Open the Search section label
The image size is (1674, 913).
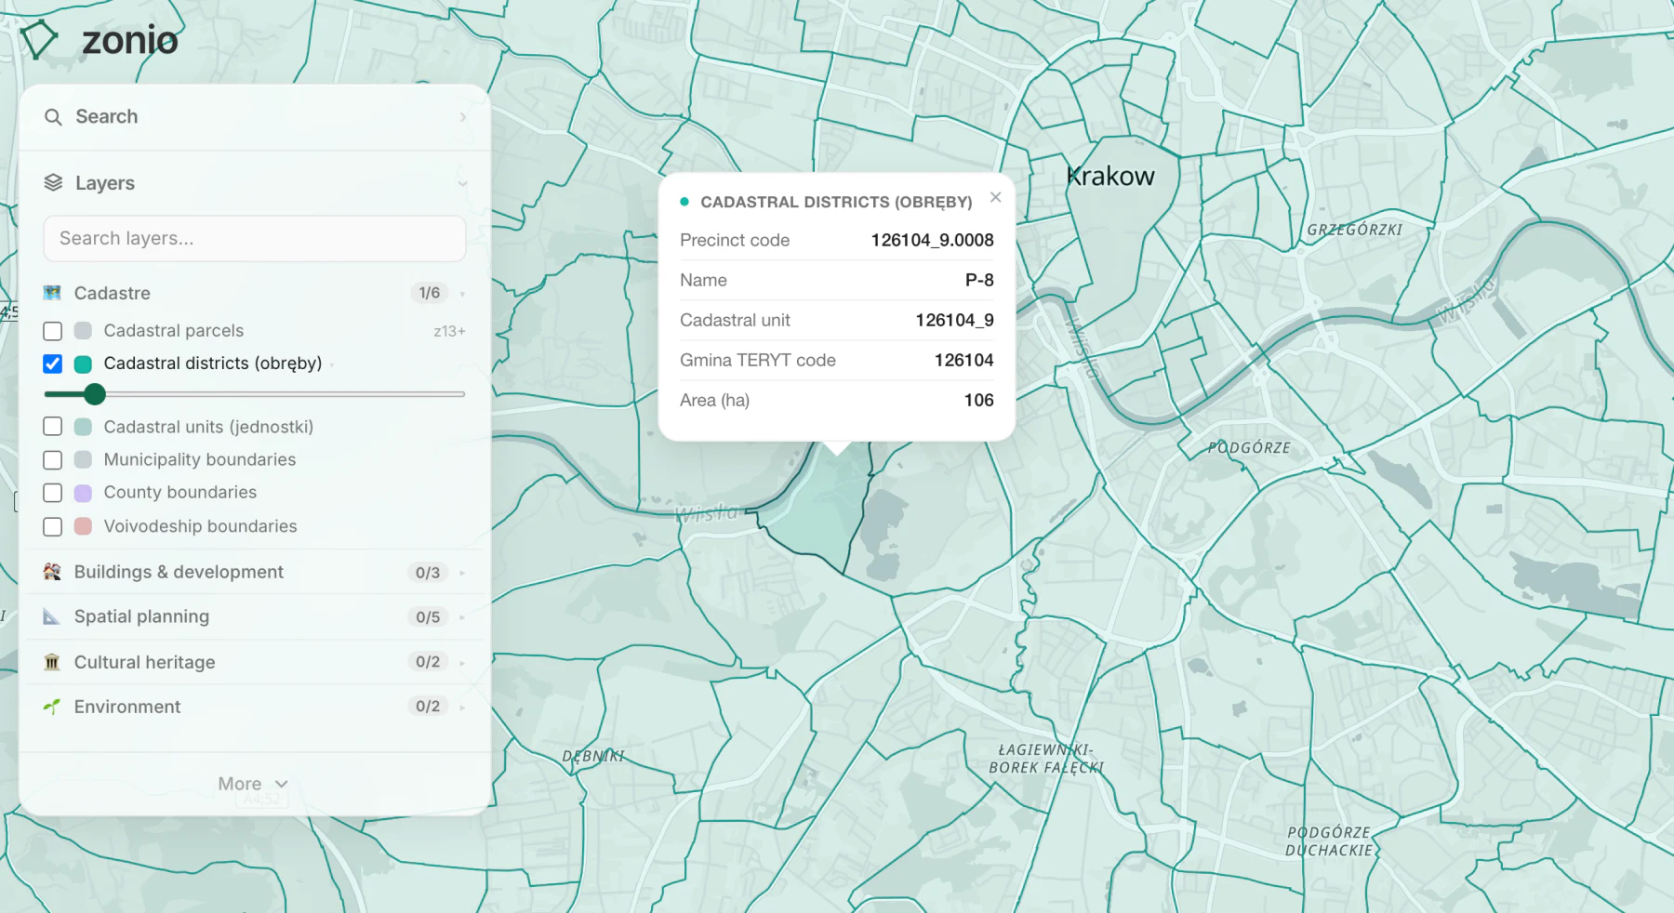pos(107,116)
